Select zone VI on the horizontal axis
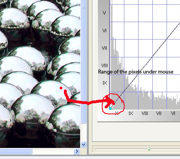Screen dimensions: 180x159 click(x=173, y=114)
